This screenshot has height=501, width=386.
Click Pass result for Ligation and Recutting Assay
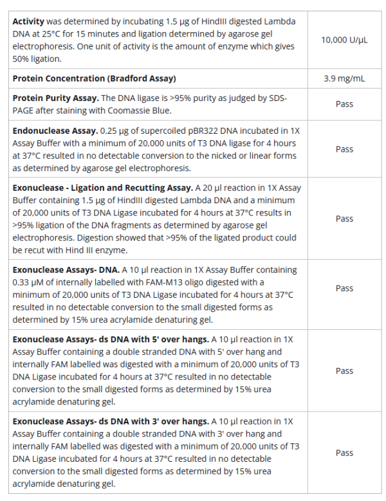(344, 219)
